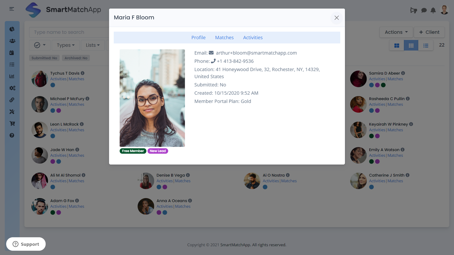Open the shopping cart icon in the sidebar
The image size is (454, 255).
point(12,123)
